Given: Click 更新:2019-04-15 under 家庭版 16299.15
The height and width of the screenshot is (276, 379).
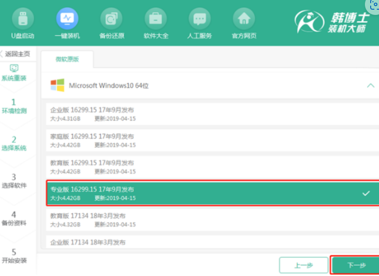Looking at the screenshot, I should point(115,145).
